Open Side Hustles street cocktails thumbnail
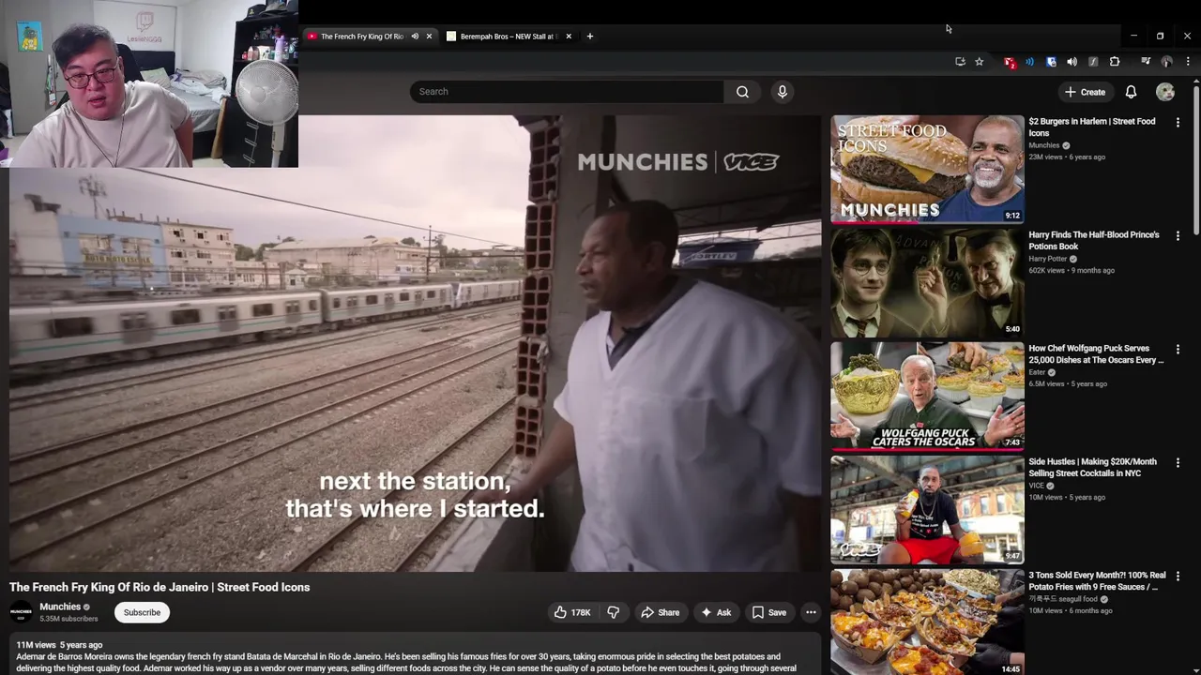Image resolution: width=1201 pixels, height=675 pixels. (927, 509)
